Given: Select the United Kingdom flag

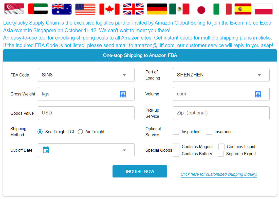Looking at the screenshot, I should point(134,9).
